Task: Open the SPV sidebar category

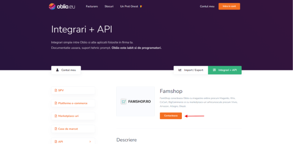Action: [x=73, y=90]
